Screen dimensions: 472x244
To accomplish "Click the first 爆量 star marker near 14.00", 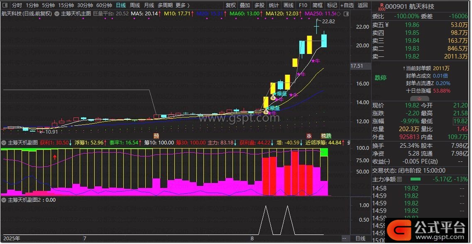I will point(272,108).
